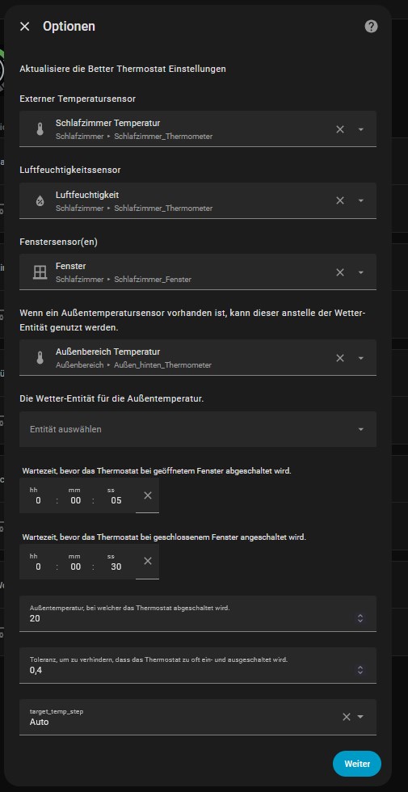Open the help question mark icon
This screenshot has height=792, width=408.
[371, 27]
